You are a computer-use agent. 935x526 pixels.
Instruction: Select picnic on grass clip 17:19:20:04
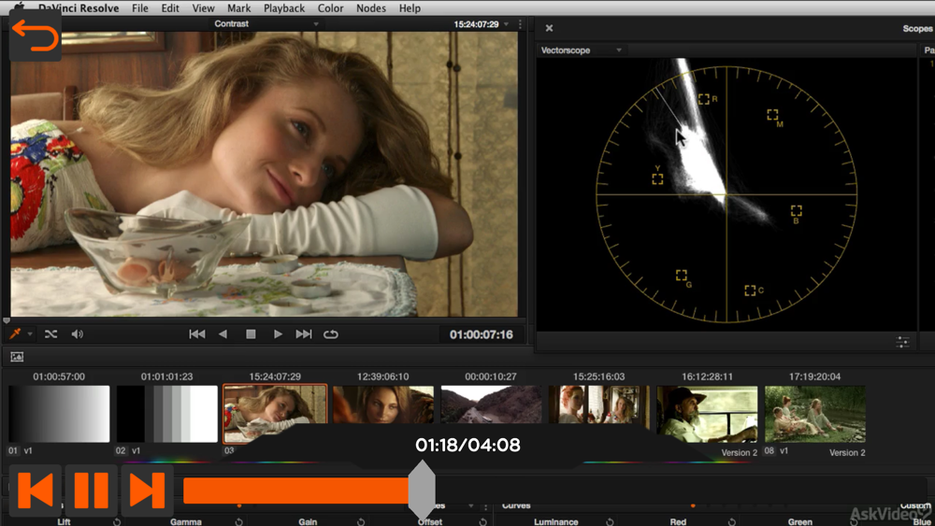coord(815,413)
